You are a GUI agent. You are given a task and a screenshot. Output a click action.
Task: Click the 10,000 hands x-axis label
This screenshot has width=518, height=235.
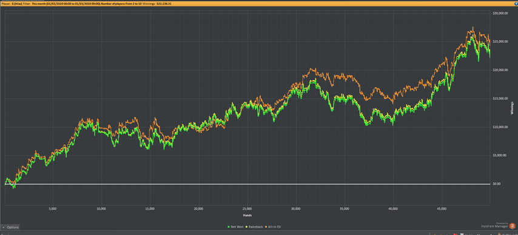(101, 209)
